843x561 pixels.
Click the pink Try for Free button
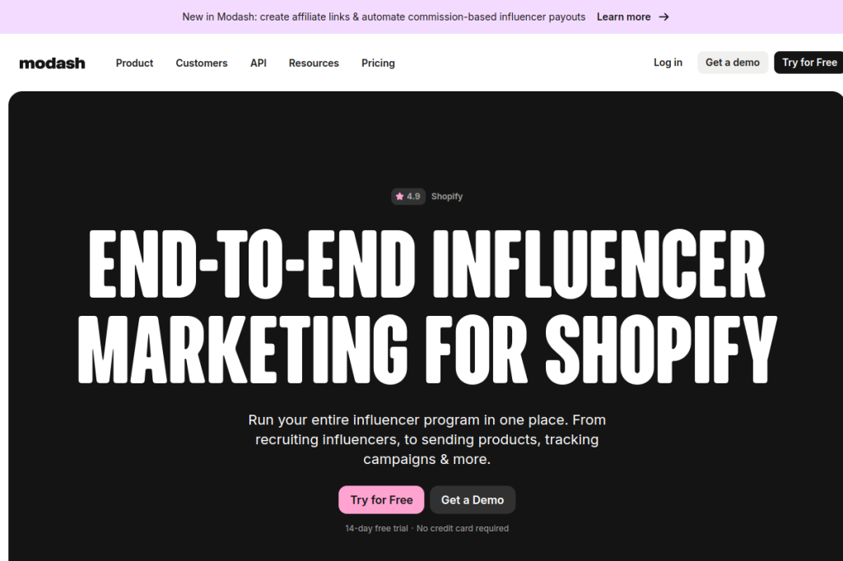point(381,500)
